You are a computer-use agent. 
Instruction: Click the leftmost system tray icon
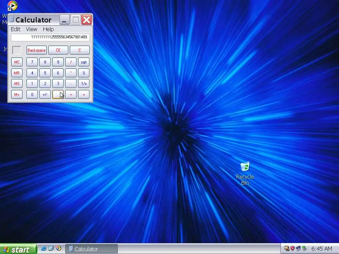tap(287, 249)
